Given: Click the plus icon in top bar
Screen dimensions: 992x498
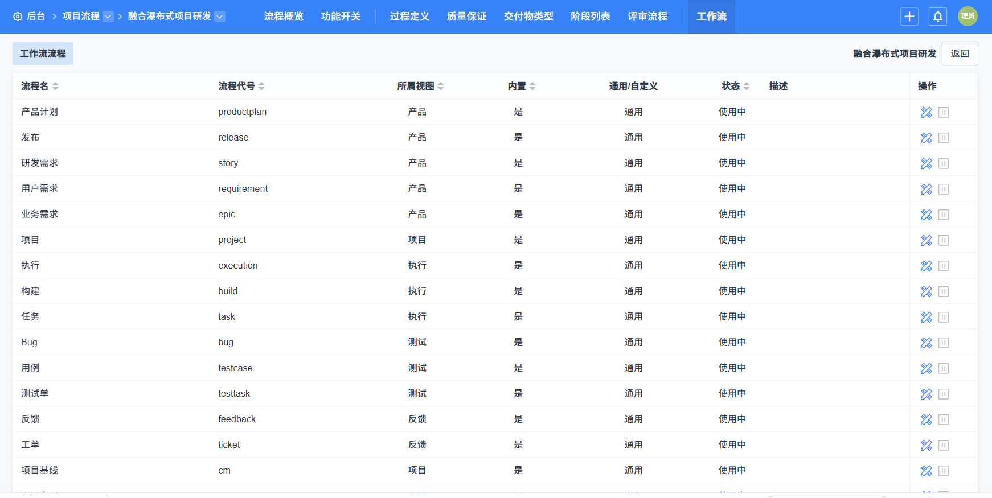Looking at the screenshot, I should point(909,17).
